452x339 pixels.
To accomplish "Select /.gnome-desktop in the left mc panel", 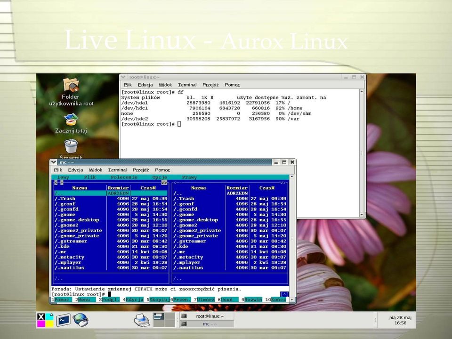I will 111,220.
